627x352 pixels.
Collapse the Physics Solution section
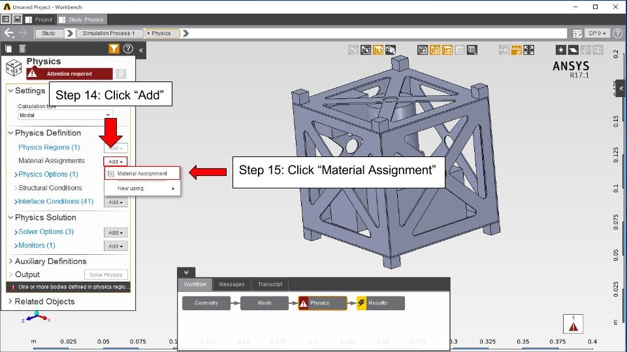tap(11, 218)
